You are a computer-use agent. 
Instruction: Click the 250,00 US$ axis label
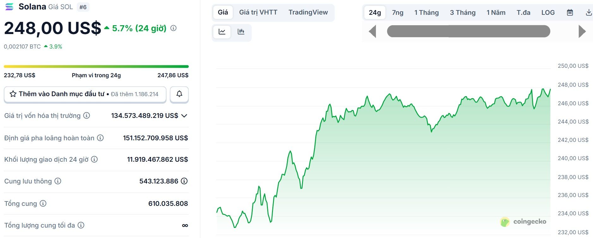573,66
